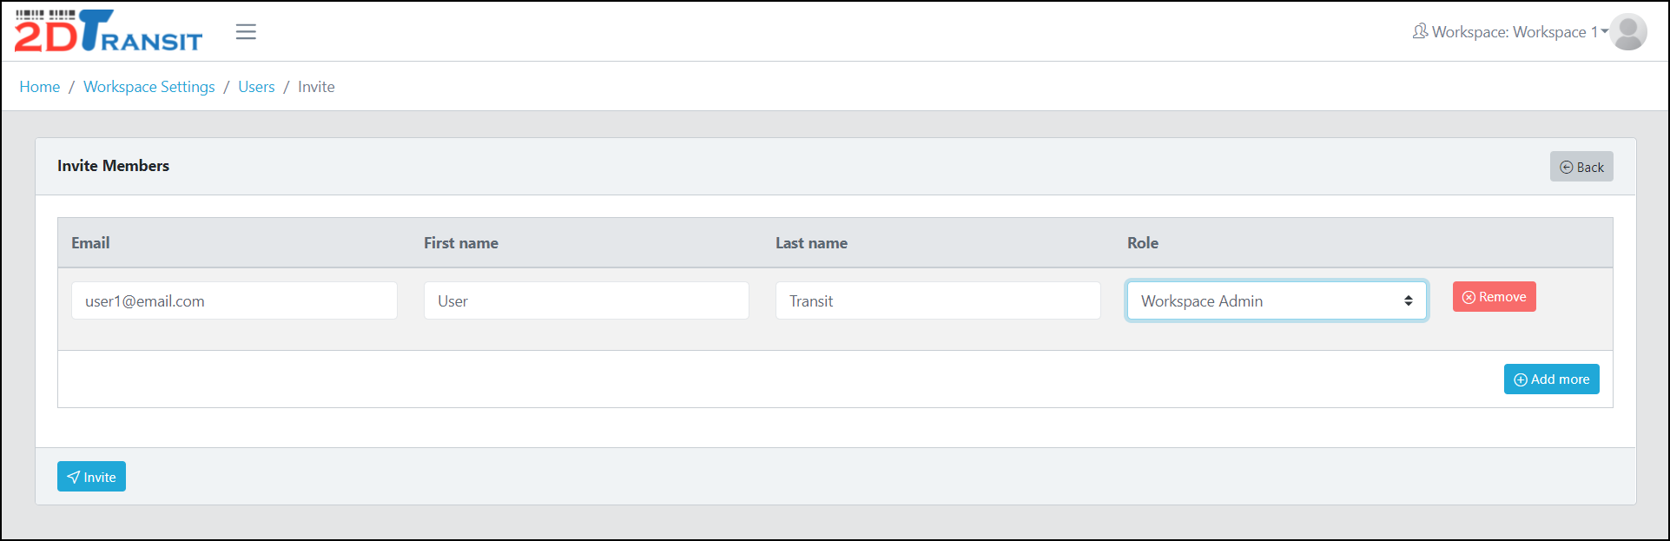Open the user avatar profile menu
Viewport: 1670px width, 541px height.
click(x=1628, y=32)
